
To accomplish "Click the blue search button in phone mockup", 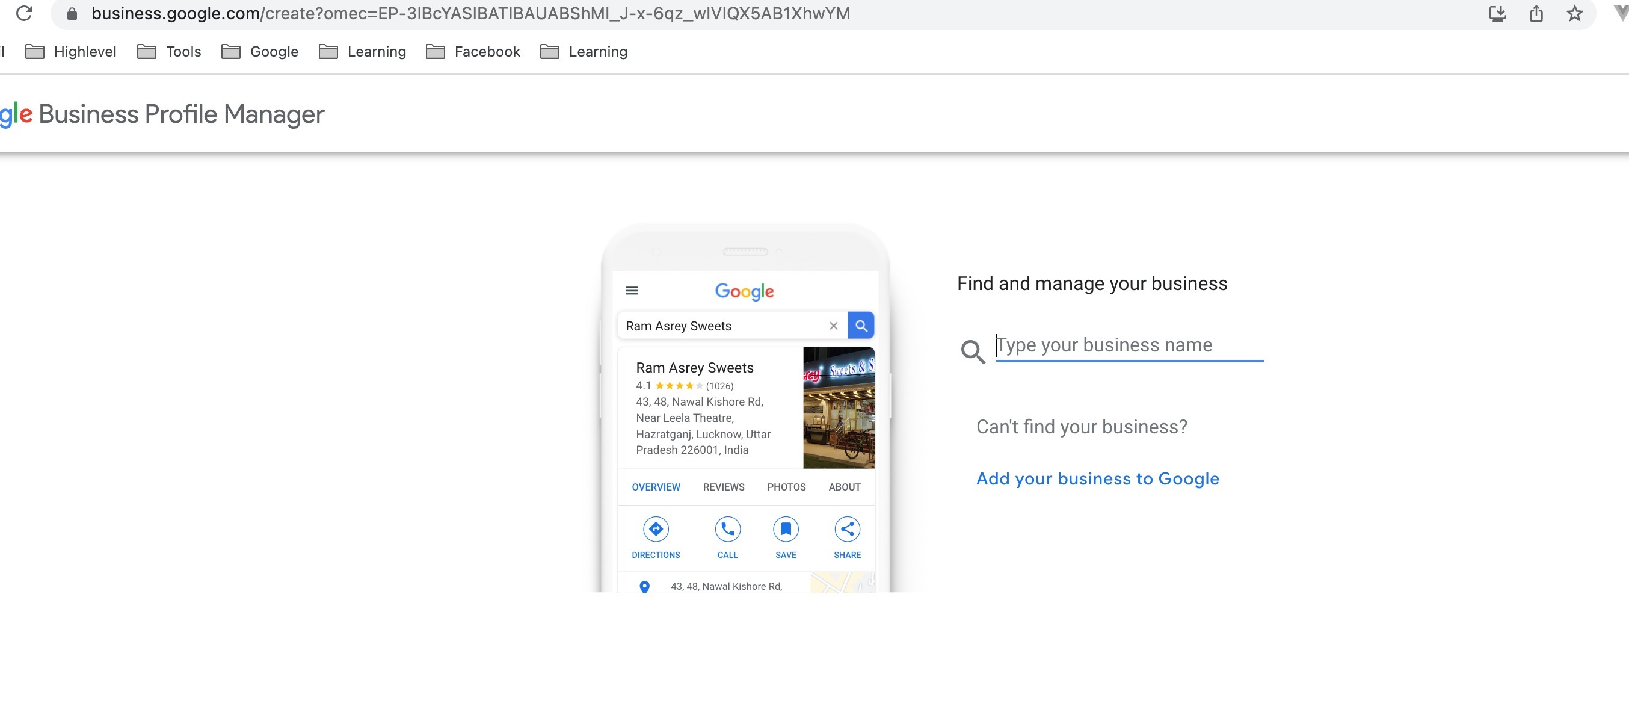I will click(861, 326).
